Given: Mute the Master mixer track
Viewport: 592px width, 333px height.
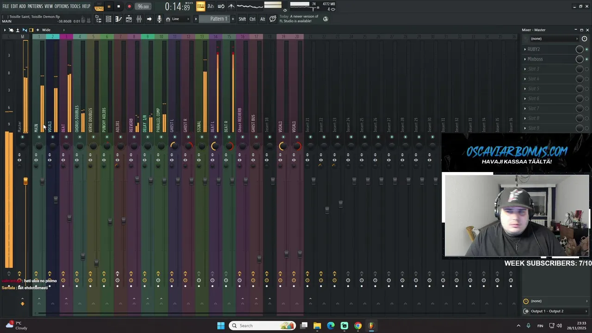Looking at the screenshot, I should click(22, 137).
